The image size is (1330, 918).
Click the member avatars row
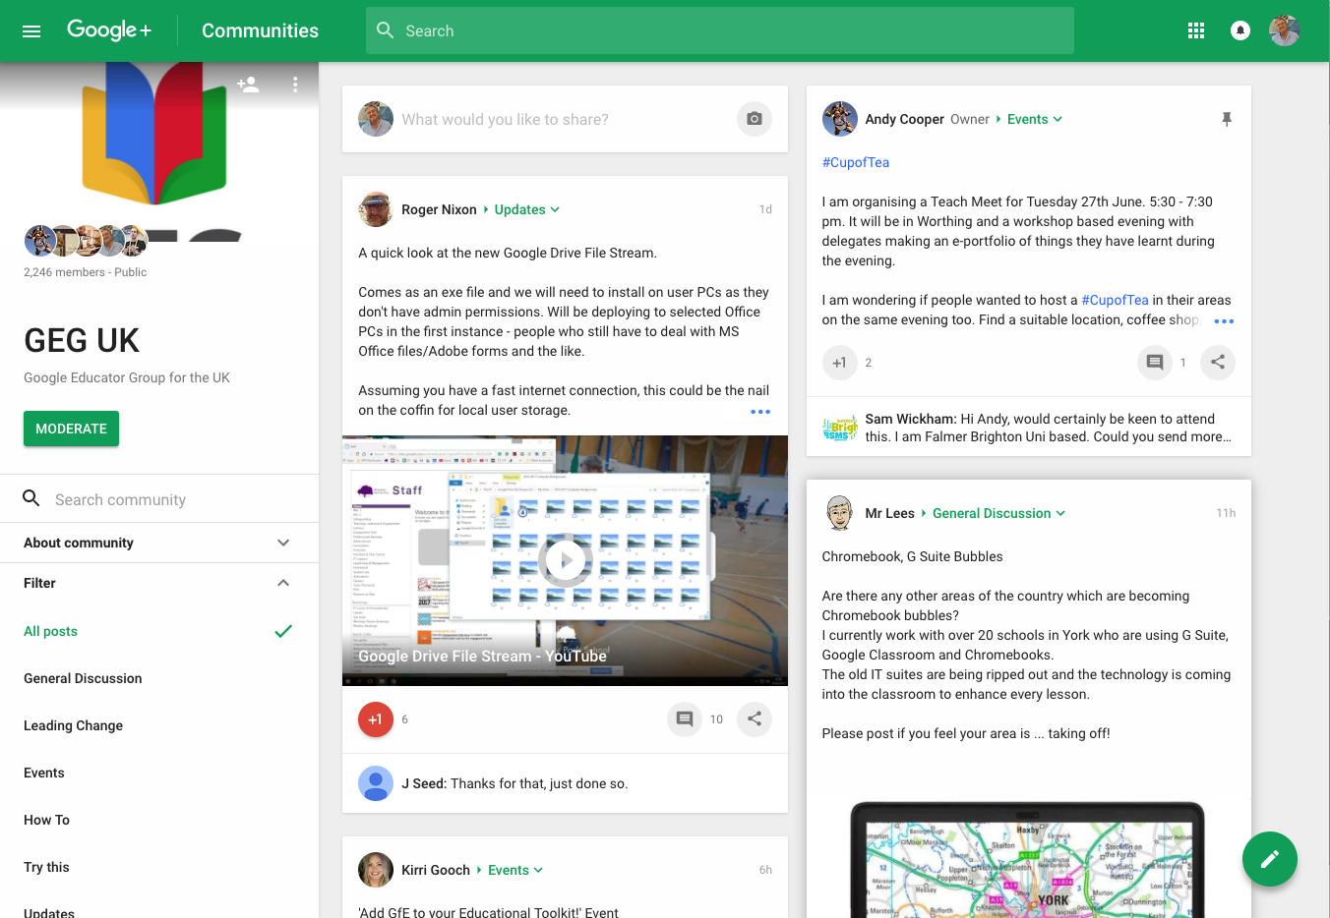(87, 240)
